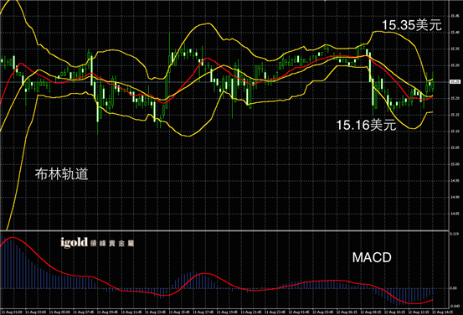Click the 14.85 level on the price axis

point(455,214)
